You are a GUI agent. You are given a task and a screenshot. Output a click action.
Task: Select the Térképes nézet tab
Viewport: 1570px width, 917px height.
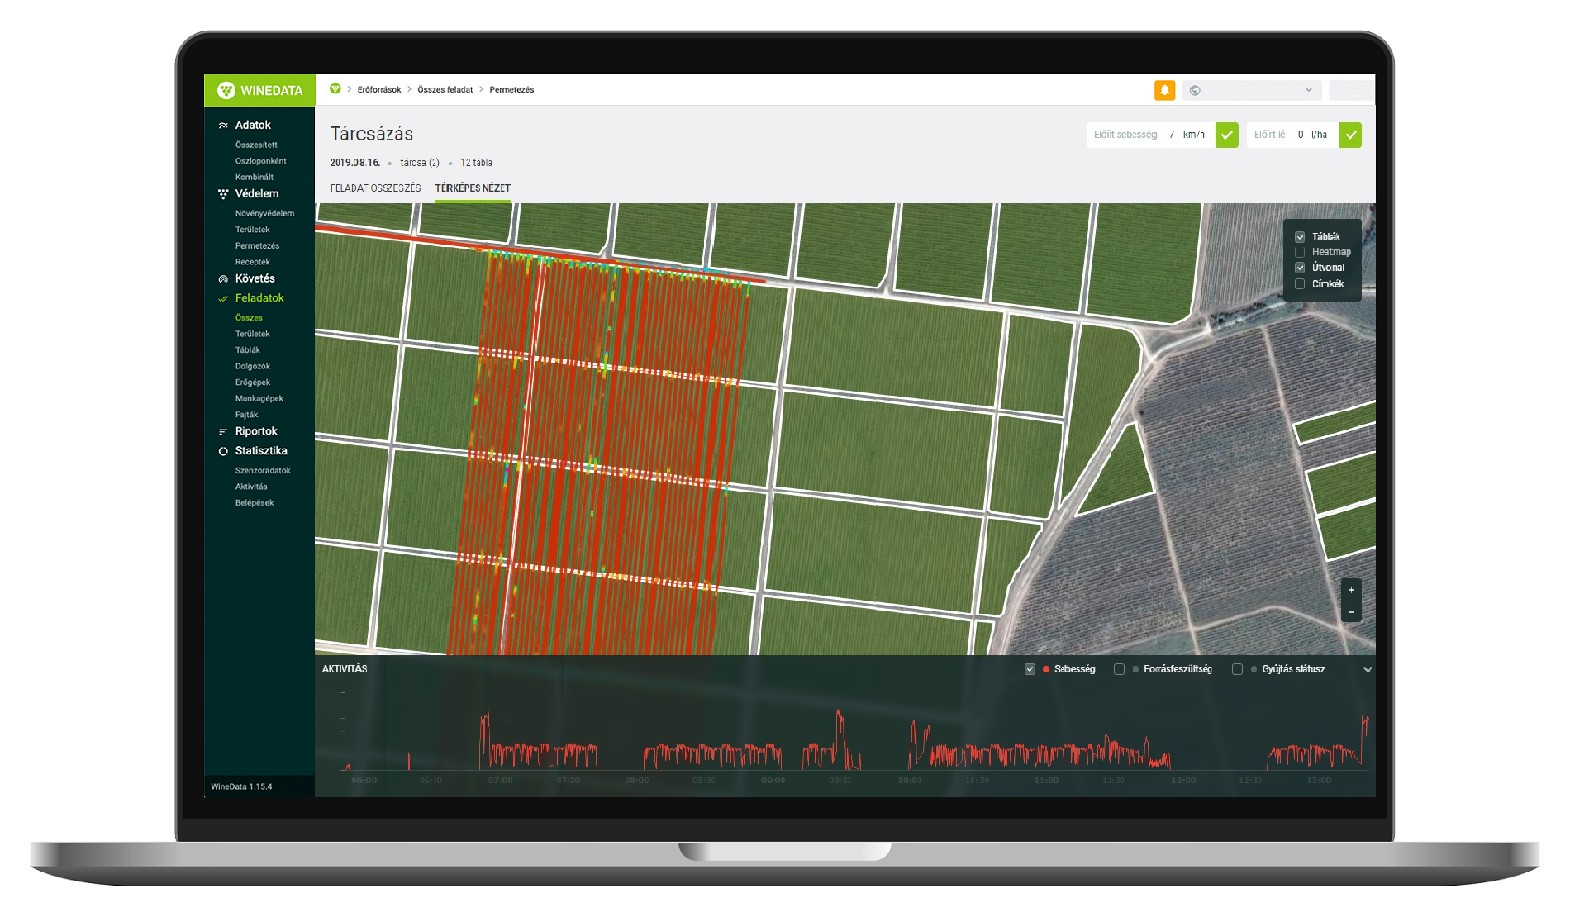(x=473, y=188)
